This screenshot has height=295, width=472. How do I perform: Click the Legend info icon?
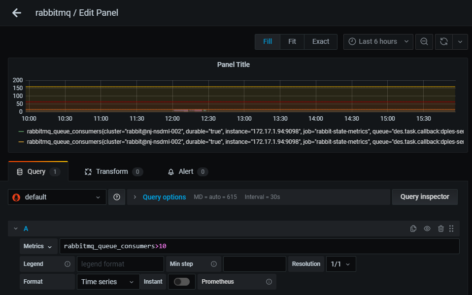(x=67, y=264)
